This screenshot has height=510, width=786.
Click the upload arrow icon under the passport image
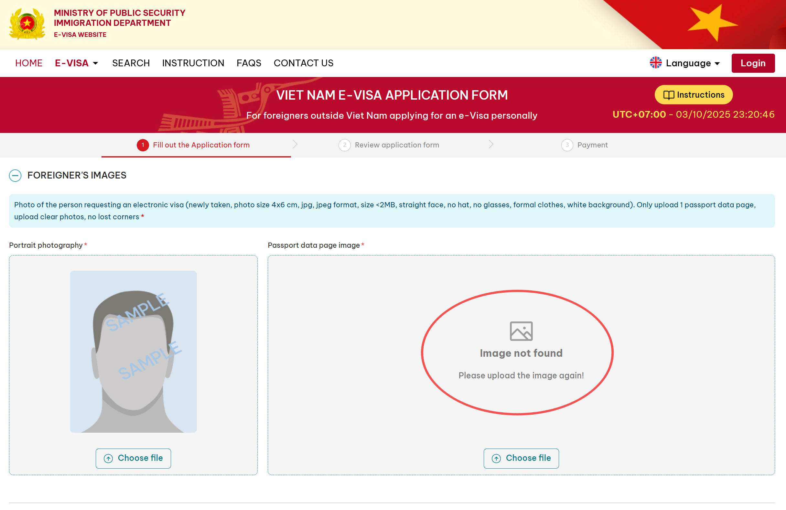click(x=496, y=458)
